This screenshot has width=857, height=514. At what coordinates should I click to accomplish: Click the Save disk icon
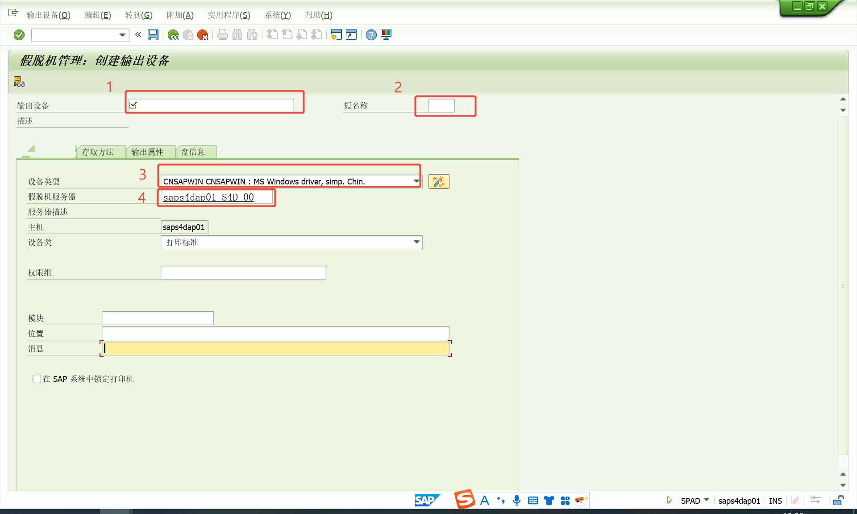[153, 35]
